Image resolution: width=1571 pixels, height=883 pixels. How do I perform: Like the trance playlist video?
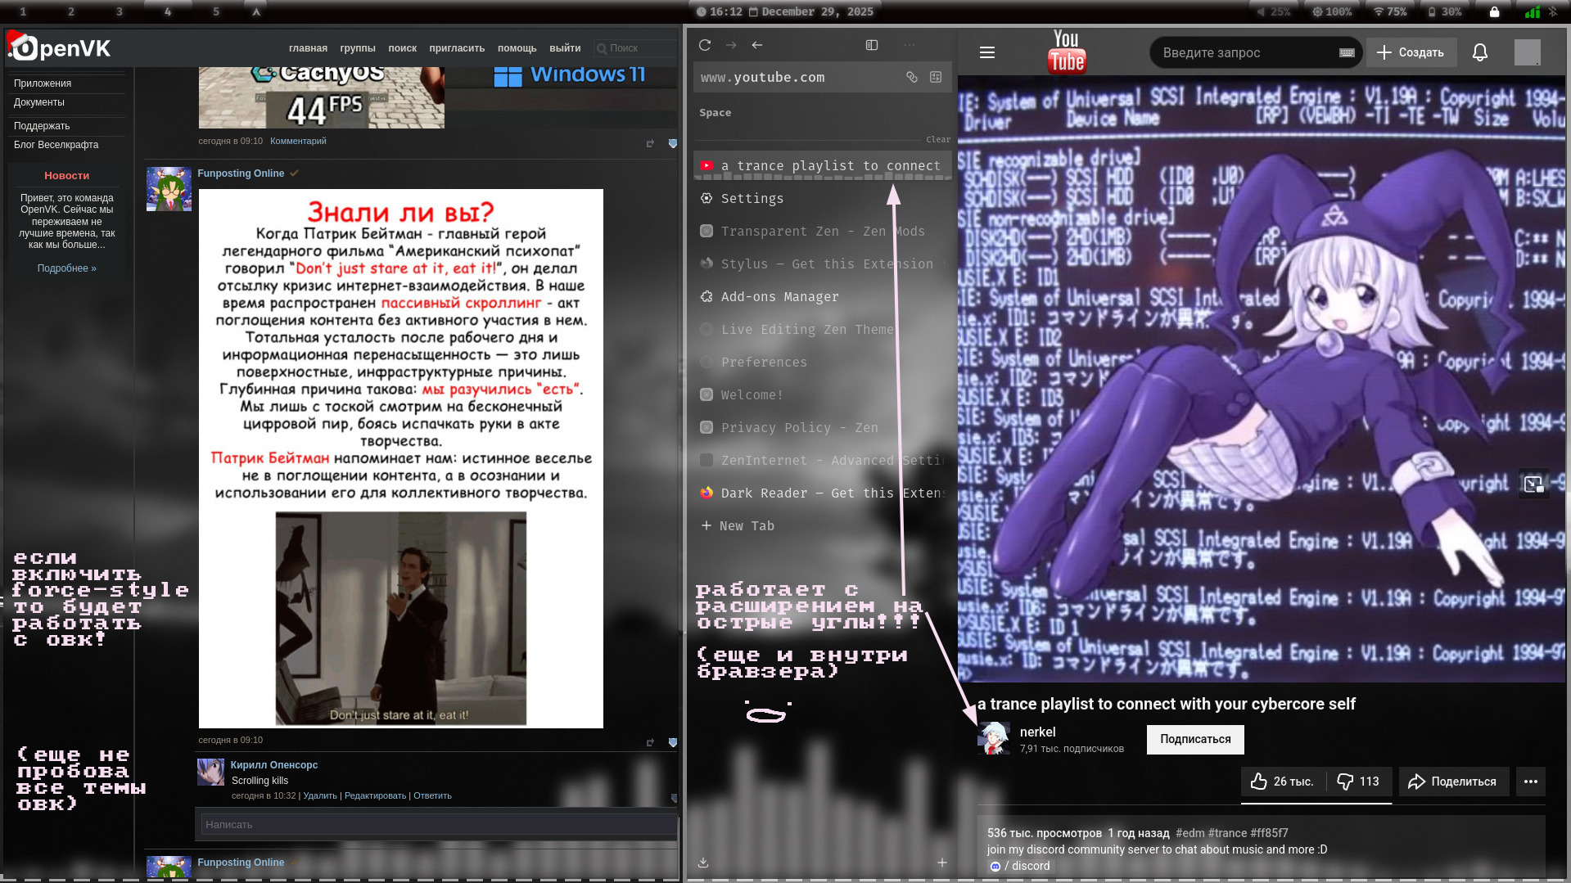click(x=1283, y=782)
